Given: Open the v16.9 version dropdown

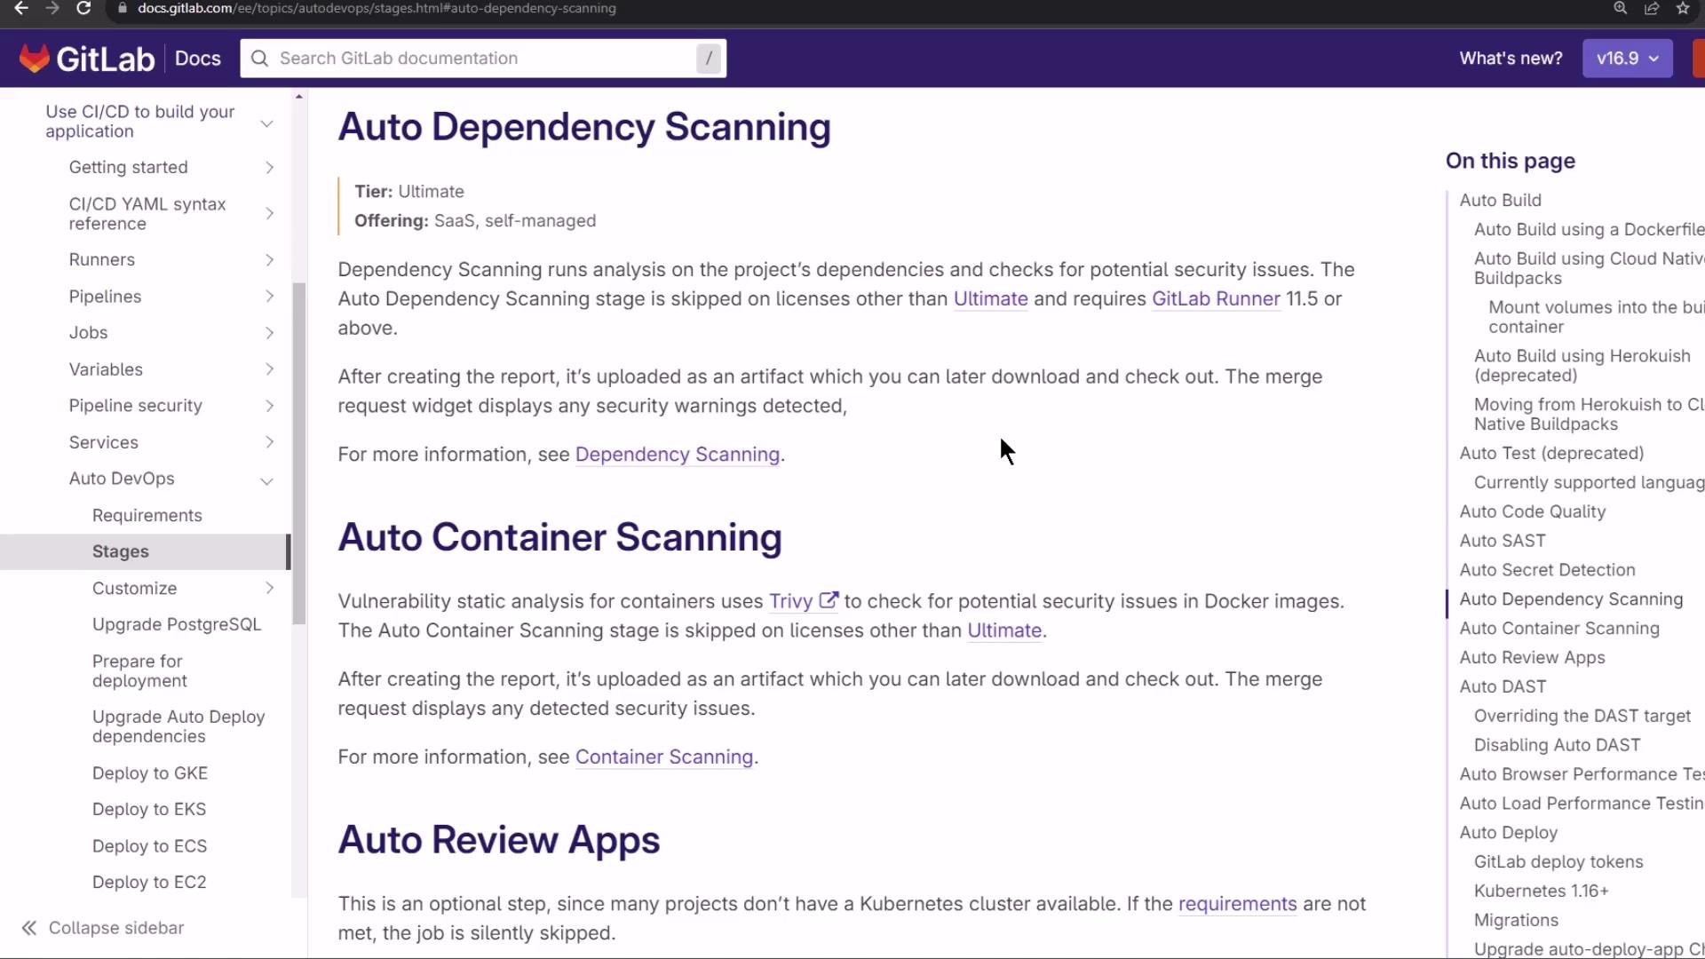Looking at the screenshot, I should tap(1627, 59).
